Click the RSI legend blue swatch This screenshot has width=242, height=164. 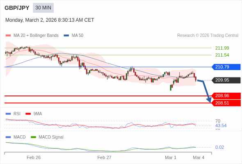point(8,114)
